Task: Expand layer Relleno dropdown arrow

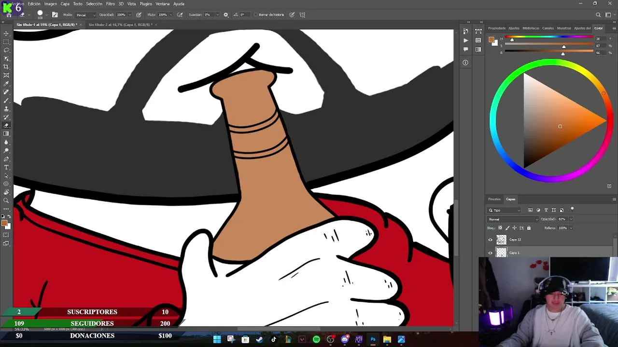Action: point(571,228)
